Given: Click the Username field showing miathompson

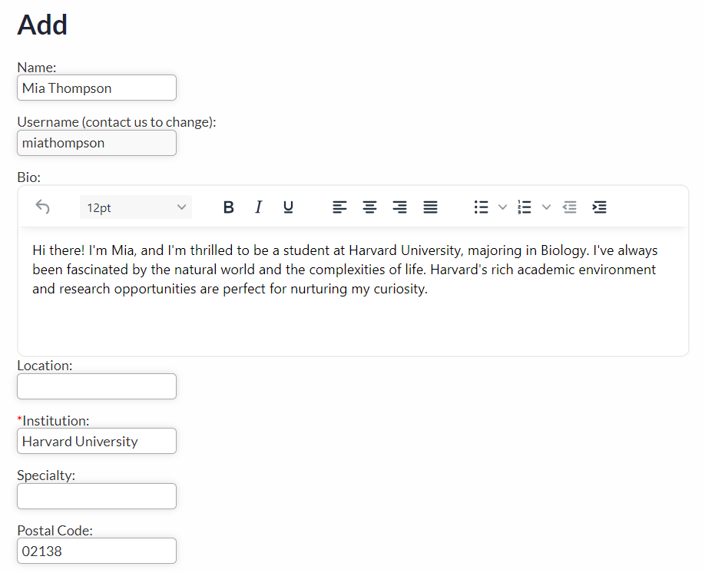Looking at the screenshot, I should [x=97, y=143].
